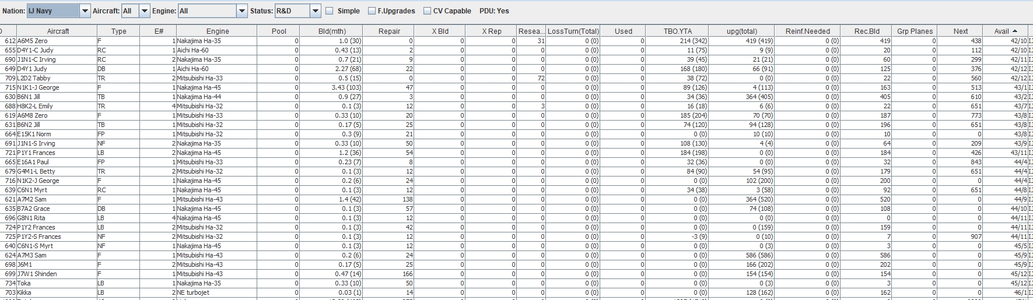The height and width of the screenshot is (300, 1033).
Task: Click the A7M3 Sam aircraft name
Action: tap(32, 255)
